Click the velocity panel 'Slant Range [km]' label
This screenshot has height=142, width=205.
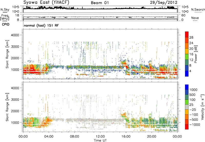7,107
